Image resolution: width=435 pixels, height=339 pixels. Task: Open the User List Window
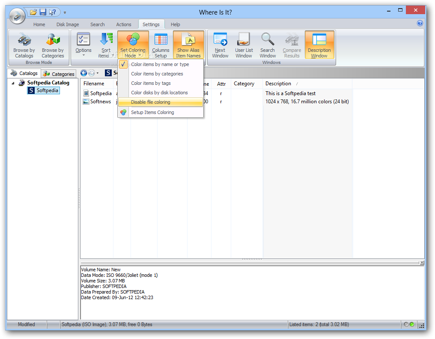[244, 45]
